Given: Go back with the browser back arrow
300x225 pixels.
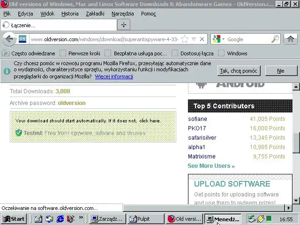Looking at the screenshot, I should point(9,39).
